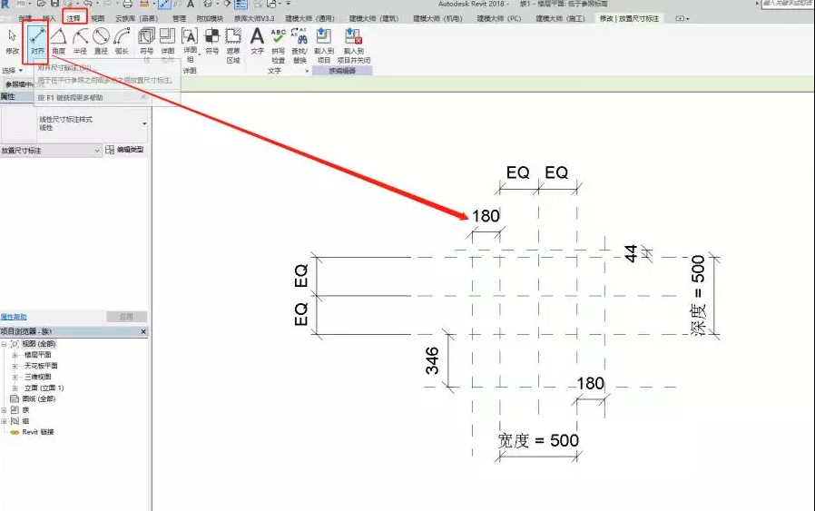This screenshot has height=511, width=815.
Task: Open the ribbon display options dropdown
Action: pyautogui.click(x=682, y=18)
